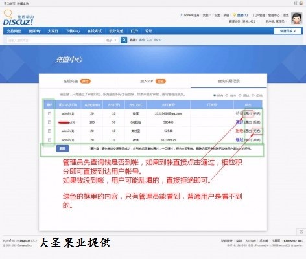Click the Archiver footer link
The width and height of the screenshot is (306, 259).
[x=251, y=240]
